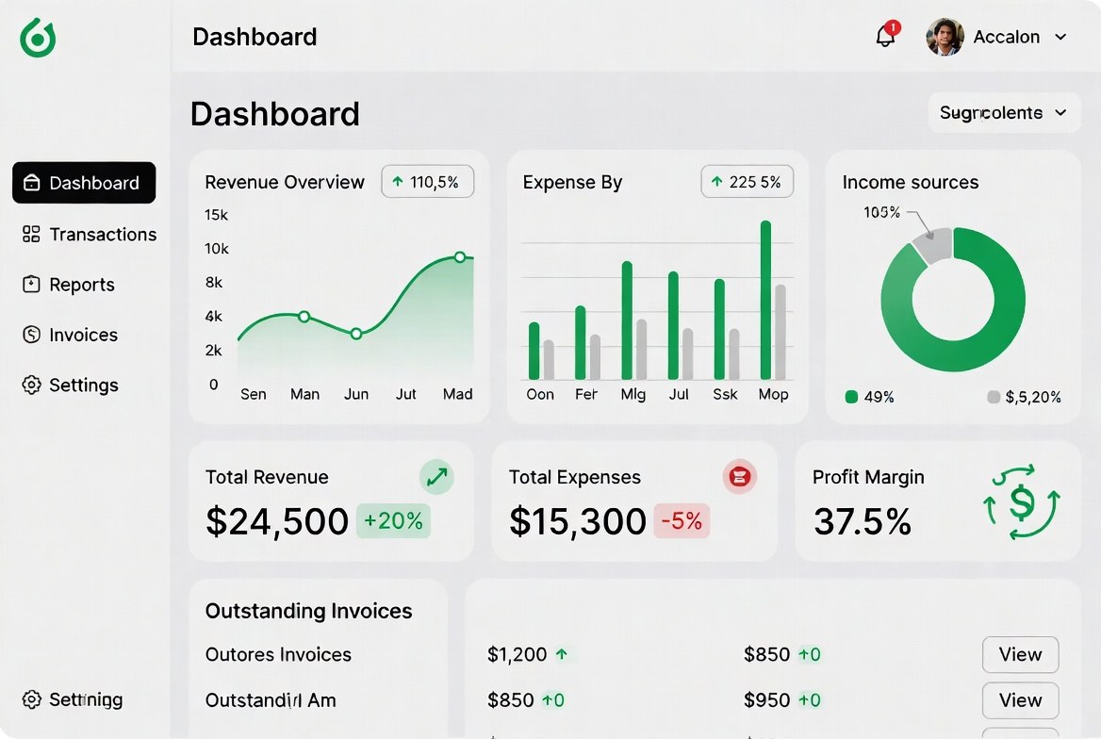Click the Income sources card title
Screen dimensions: 1101x739
pyautogui.click(x=910, y=183)
